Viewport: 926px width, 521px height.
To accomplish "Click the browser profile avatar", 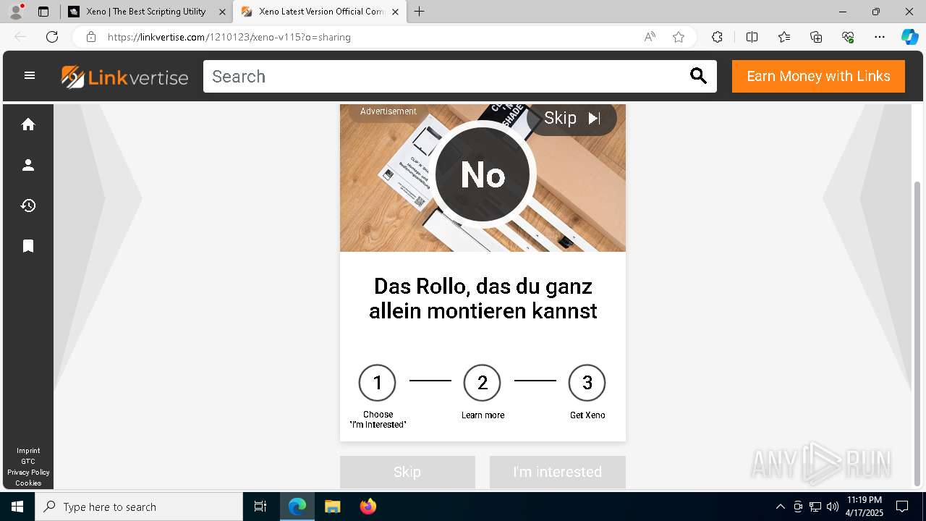I will pos(17,12).
